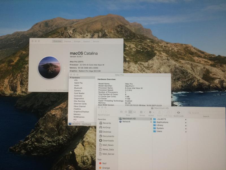This screenshot has width=226, height=170.
Task: Open AirDrop in Finder sidebar
Action: (105, 127)
